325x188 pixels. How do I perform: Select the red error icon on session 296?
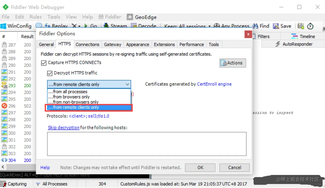click(x=4, y=106)
